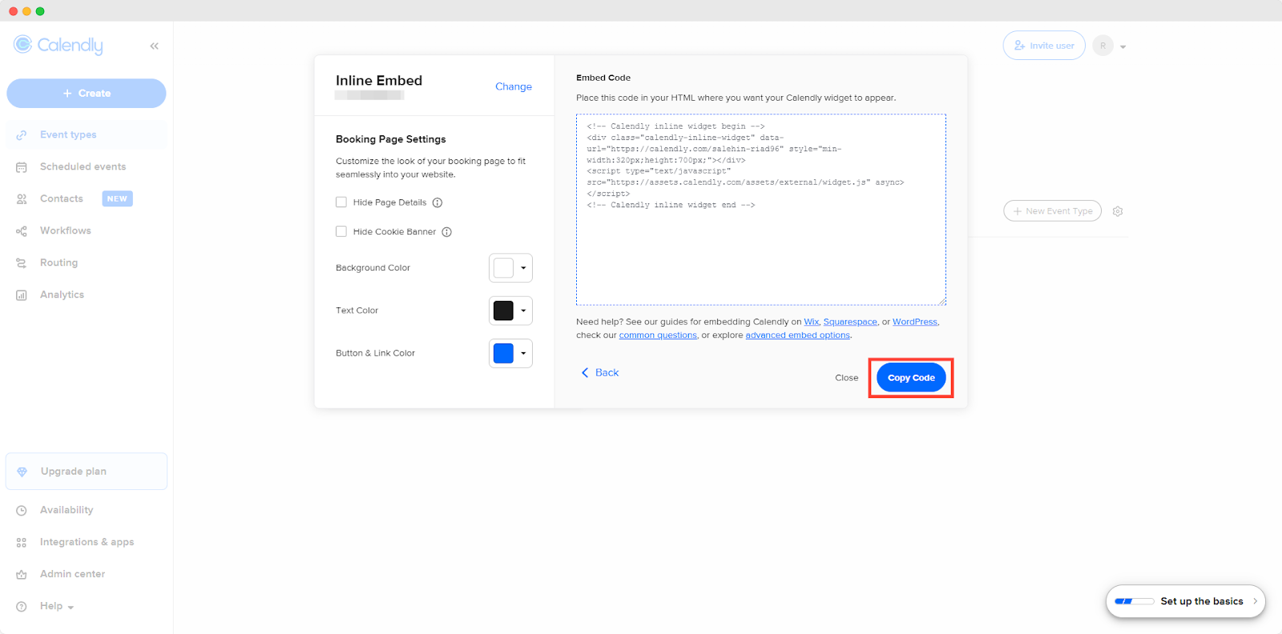Open the common questions link

coord(658,335)
